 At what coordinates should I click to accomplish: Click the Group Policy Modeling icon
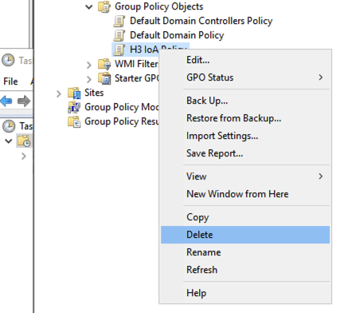[x=74, y=107]
